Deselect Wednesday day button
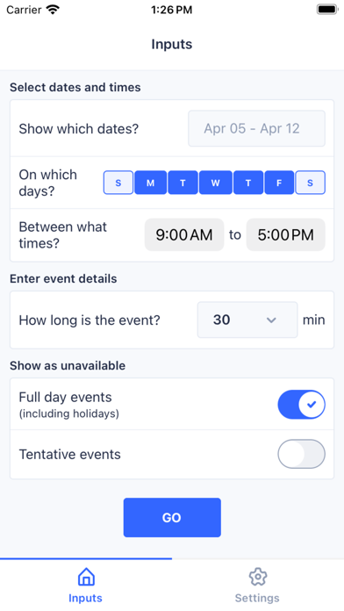The height and width of the screenshot is (611, 344). (215, 183)
